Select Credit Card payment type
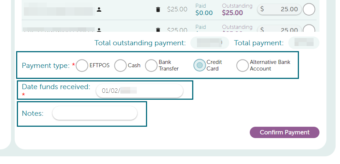Viewport: 340px width, 164px height. [200, 65]
